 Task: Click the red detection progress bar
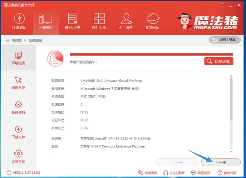(151, 54)
